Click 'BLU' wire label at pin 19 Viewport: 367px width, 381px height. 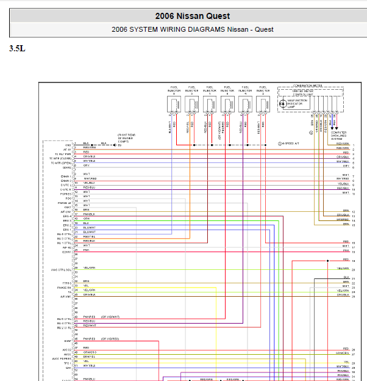coord(86,223)
